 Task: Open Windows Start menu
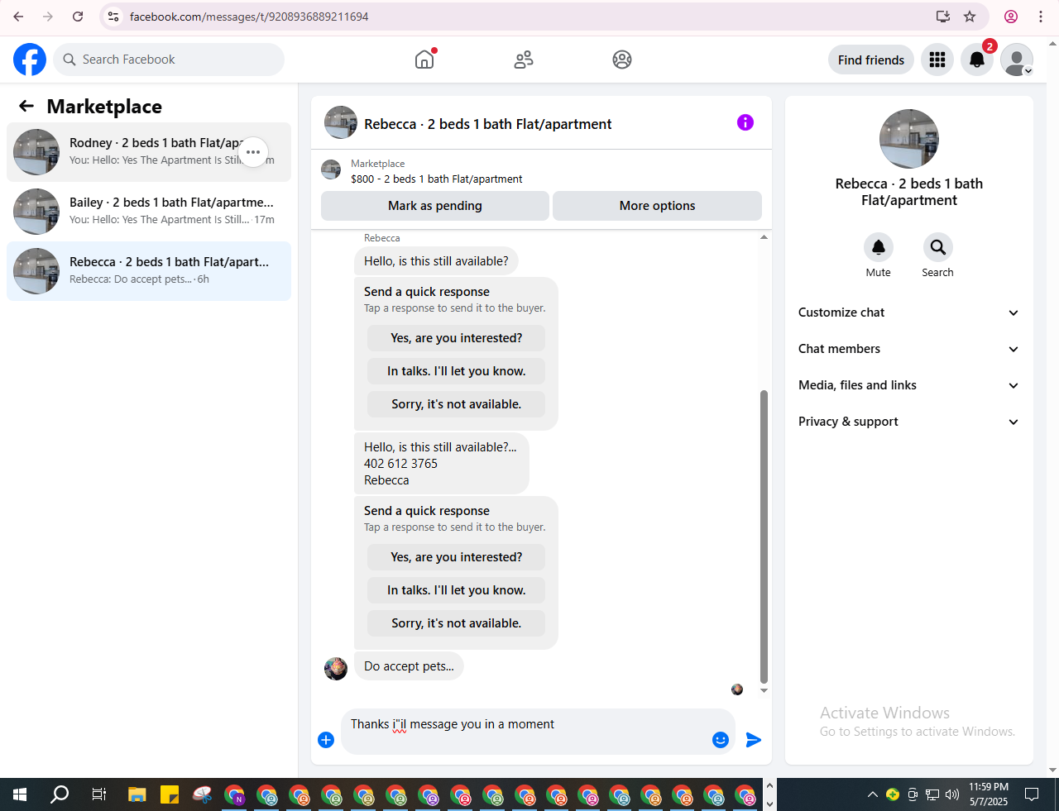(20, 794)
